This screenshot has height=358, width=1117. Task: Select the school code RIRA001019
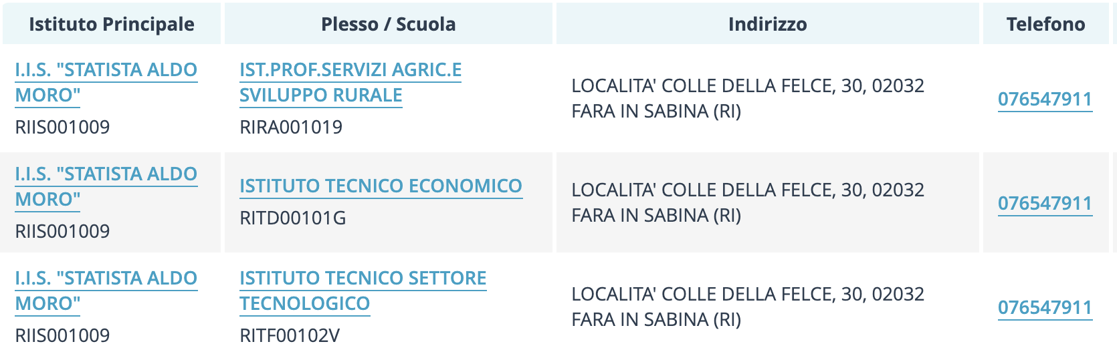291,127
